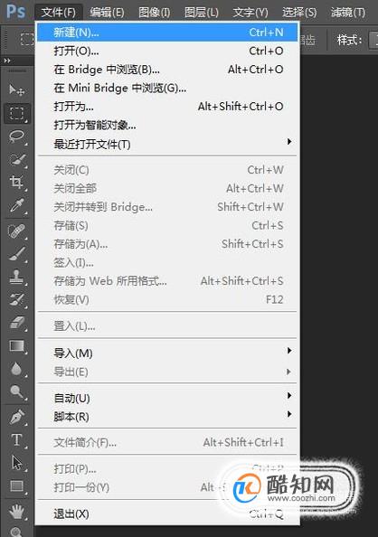Select the Crop tool
The width and height of the screenshot is (378, 537).
[x=16, y=182]
